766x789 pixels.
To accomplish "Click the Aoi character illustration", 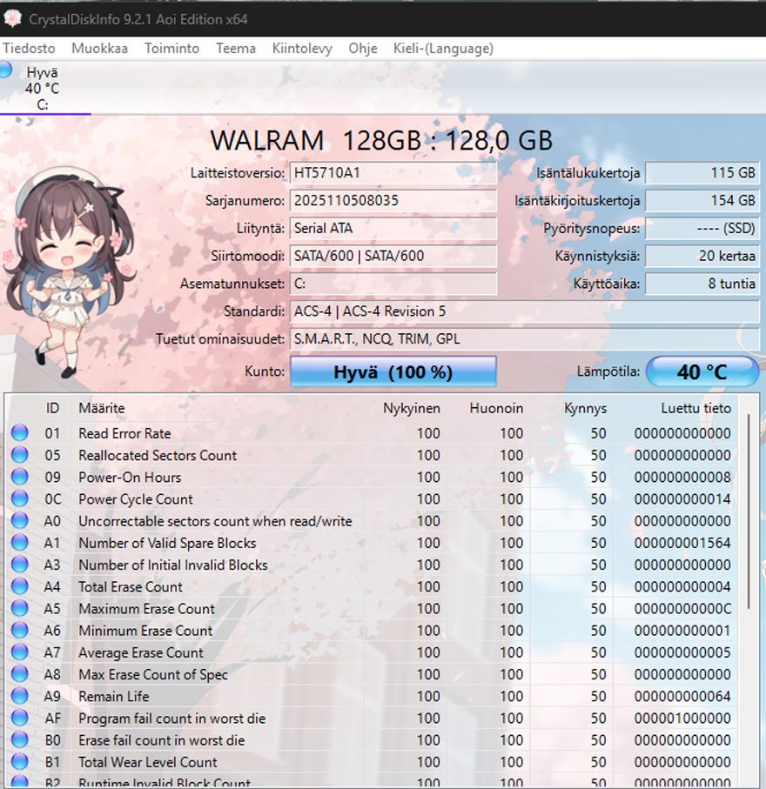I will pyautogui.click(x=70, y=271).
